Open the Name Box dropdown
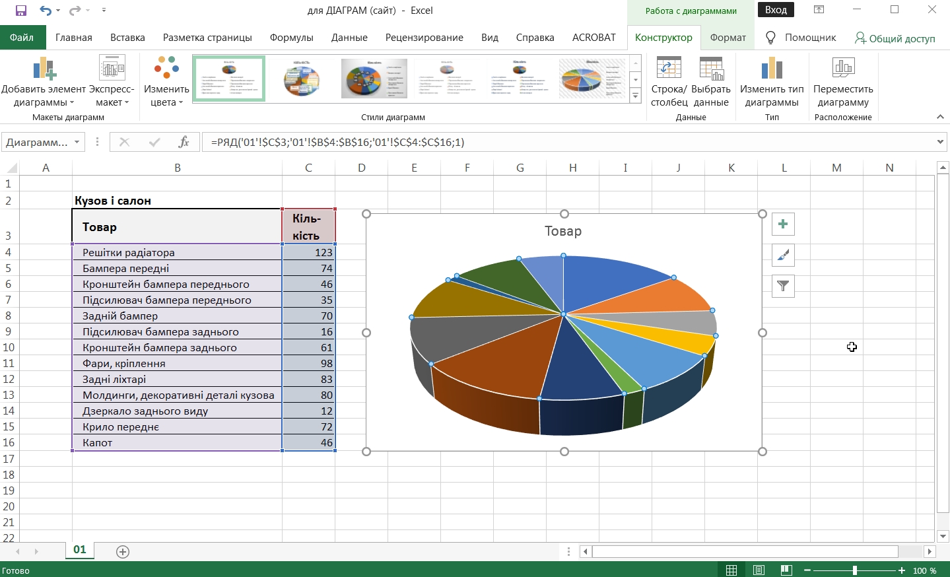The width and height of the screenshot is (950, 577). pos(77,143)
